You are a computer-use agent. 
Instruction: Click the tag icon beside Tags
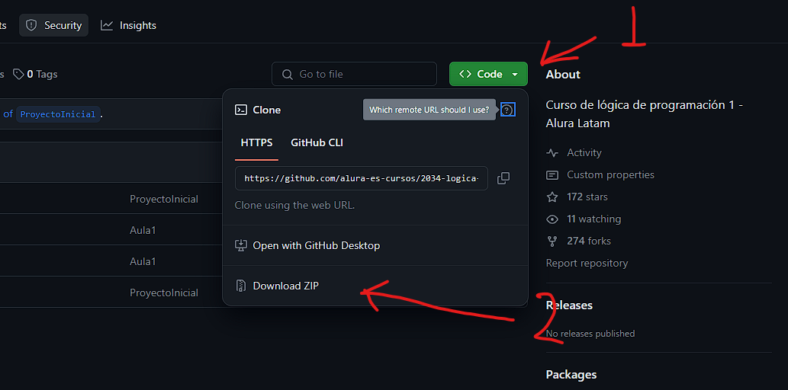pos(18,75)
